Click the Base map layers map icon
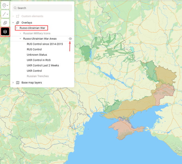This screenshot has width=182, height=164. [18, 82]
